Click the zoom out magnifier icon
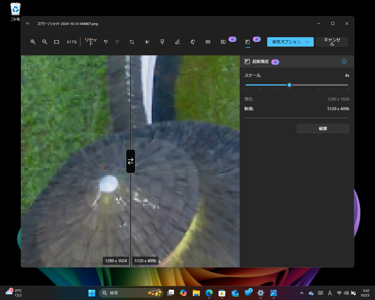 45,42
